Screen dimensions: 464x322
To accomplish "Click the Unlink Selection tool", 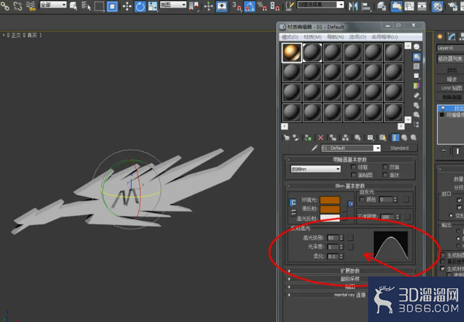I will (18, 6).
